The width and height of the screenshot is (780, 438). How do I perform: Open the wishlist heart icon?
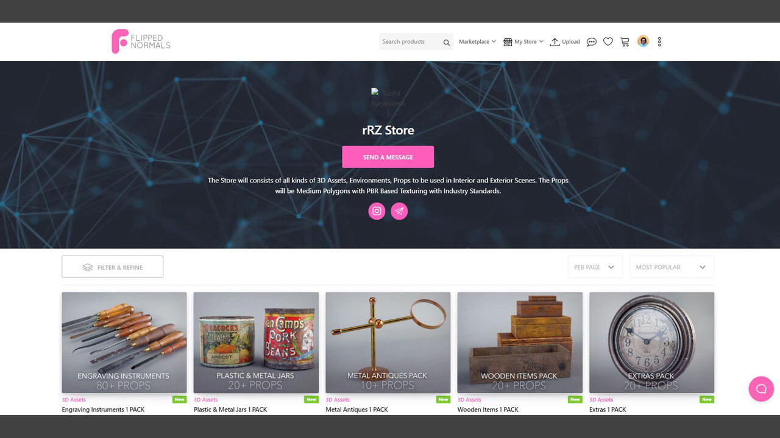click(608, 41)
